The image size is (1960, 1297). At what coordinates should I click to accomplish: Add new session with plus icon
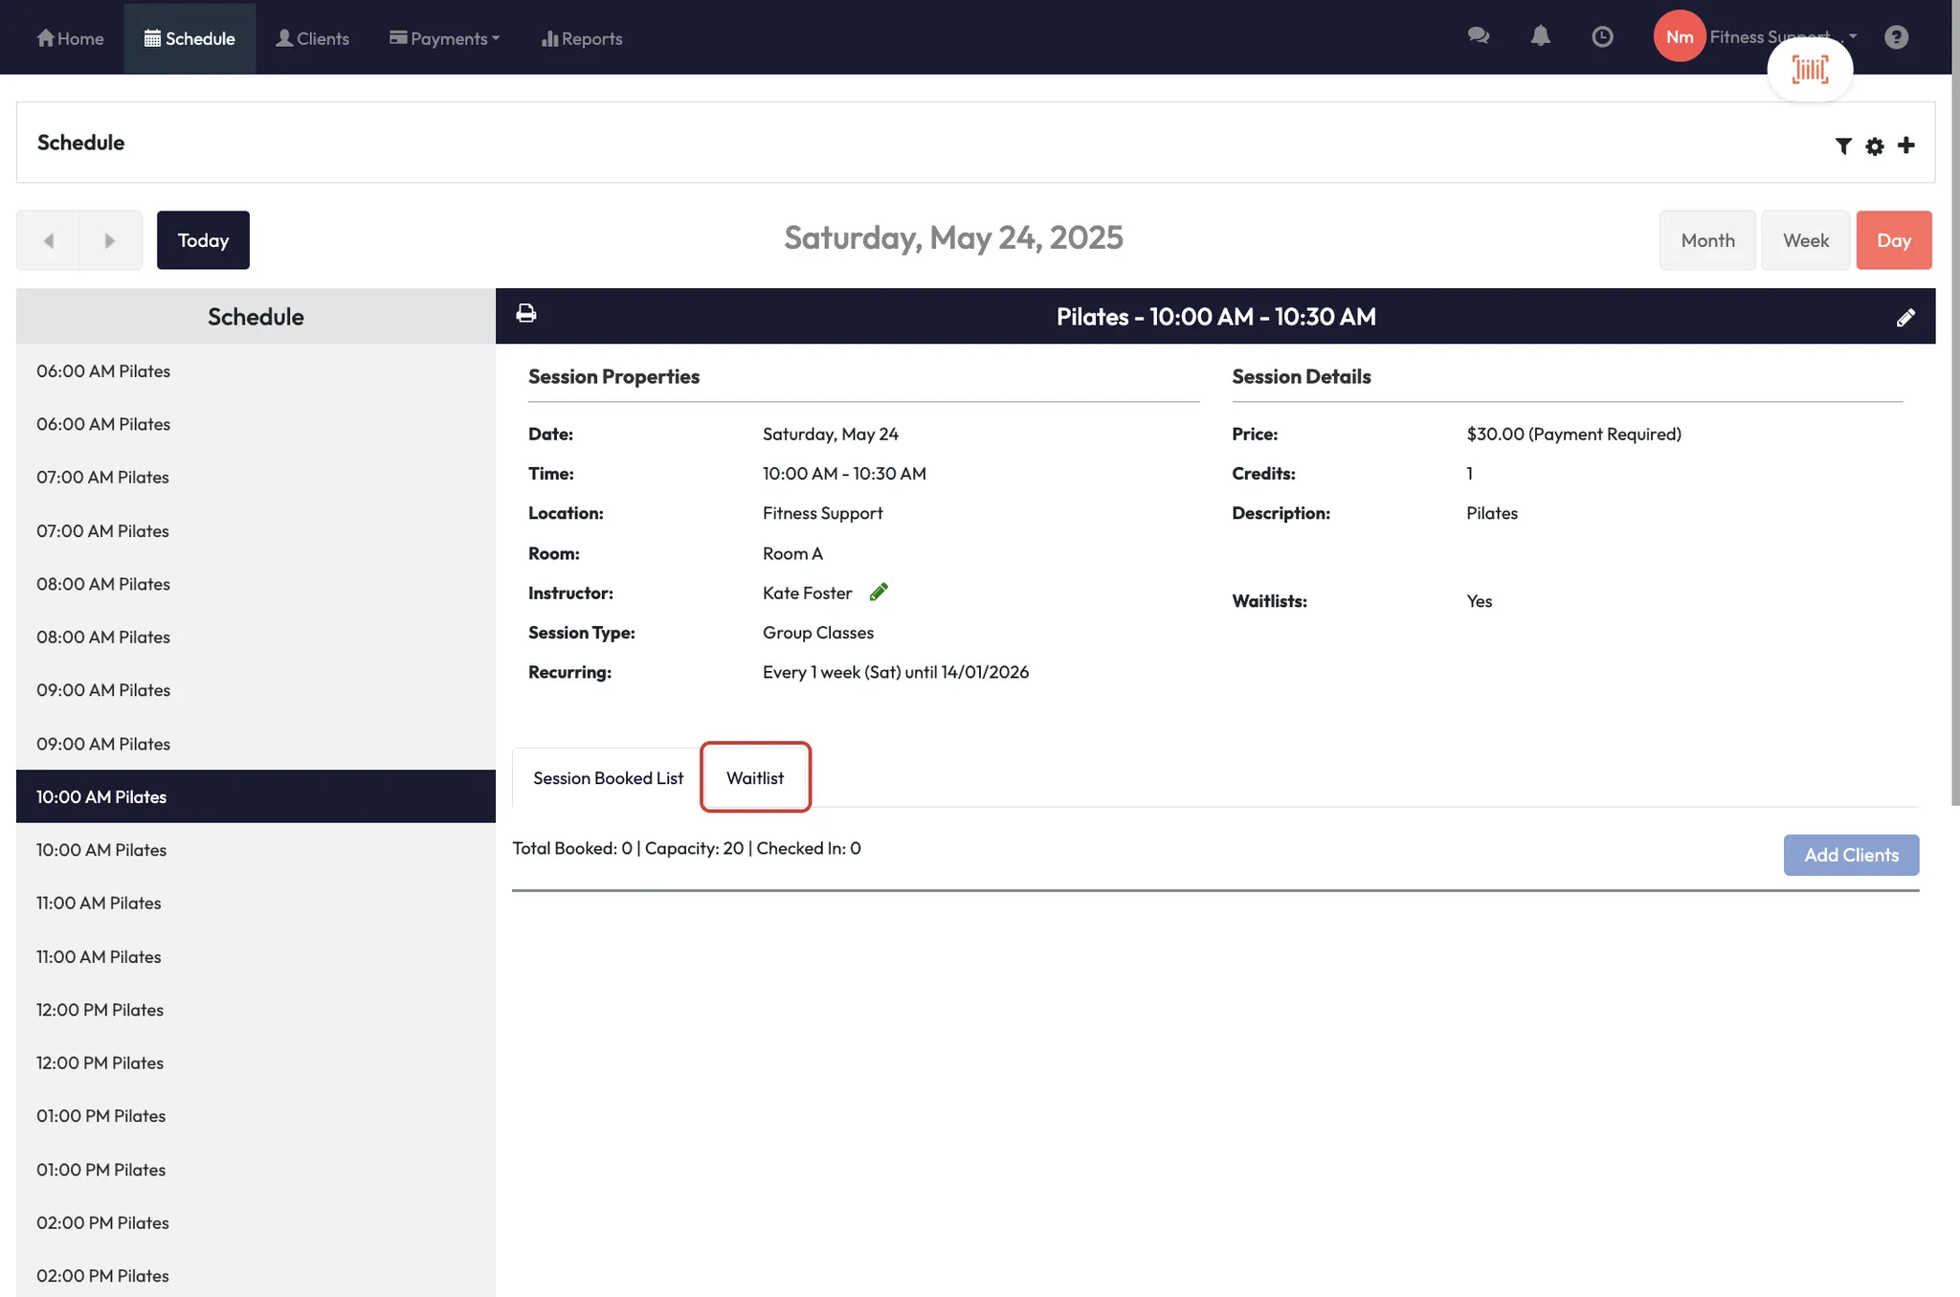[1906, 145]
